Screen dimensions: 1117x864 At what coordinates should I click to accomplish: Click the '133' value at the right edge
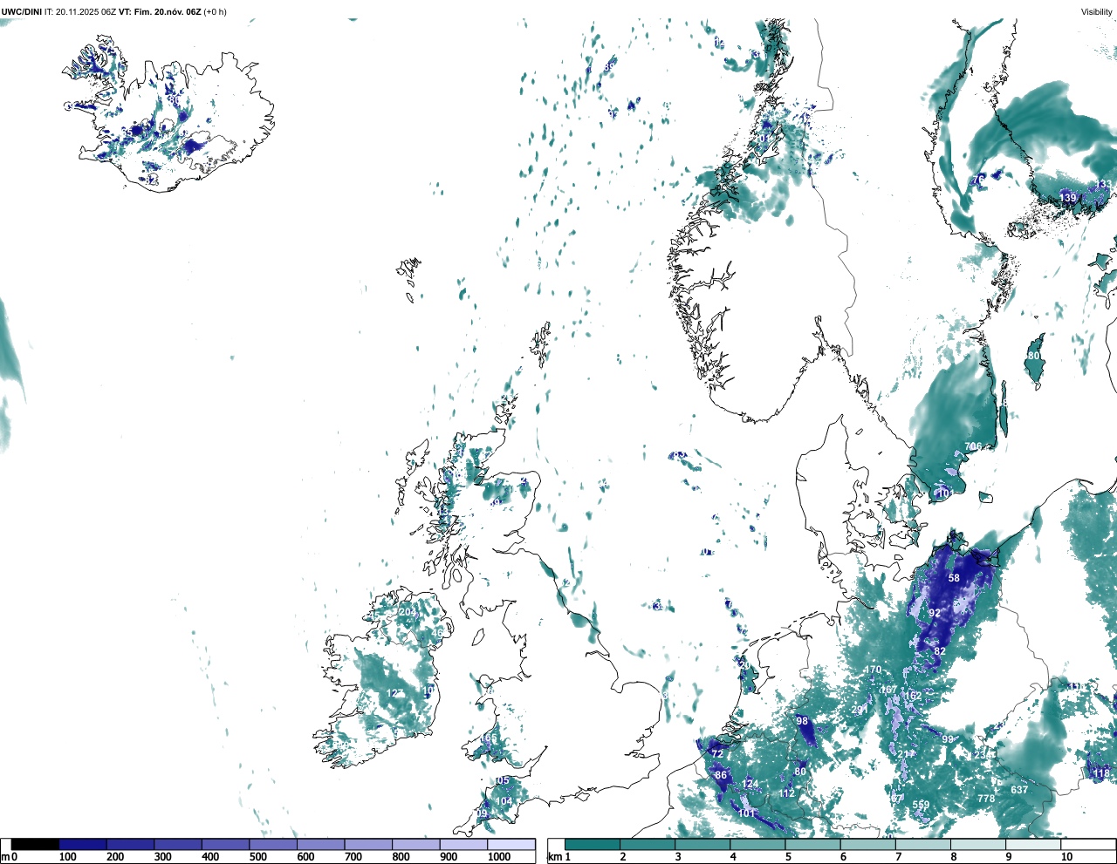[x=1105, y=184]
